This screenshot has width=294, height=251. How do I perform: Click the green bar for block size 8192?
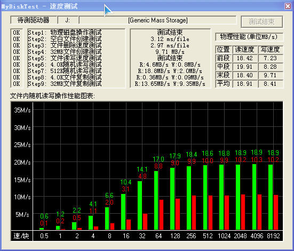271,197
